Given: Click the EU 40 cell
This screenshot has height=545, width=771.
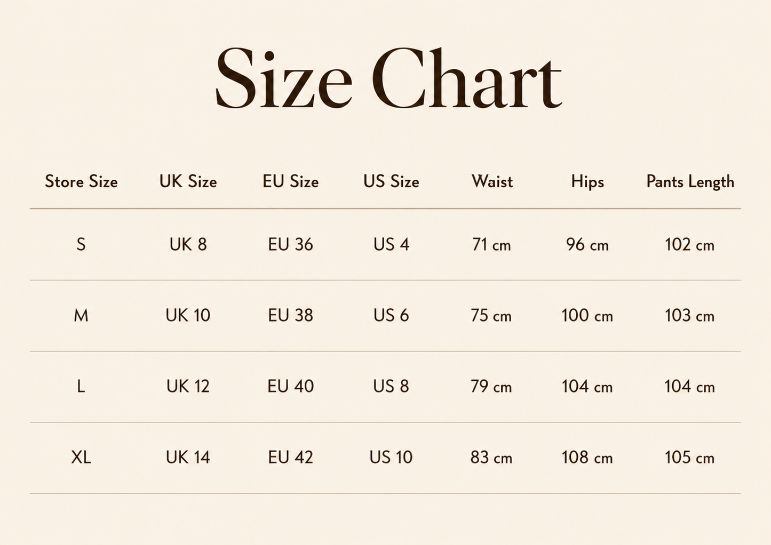Looking at the screenshot, I should pos(290,386).
